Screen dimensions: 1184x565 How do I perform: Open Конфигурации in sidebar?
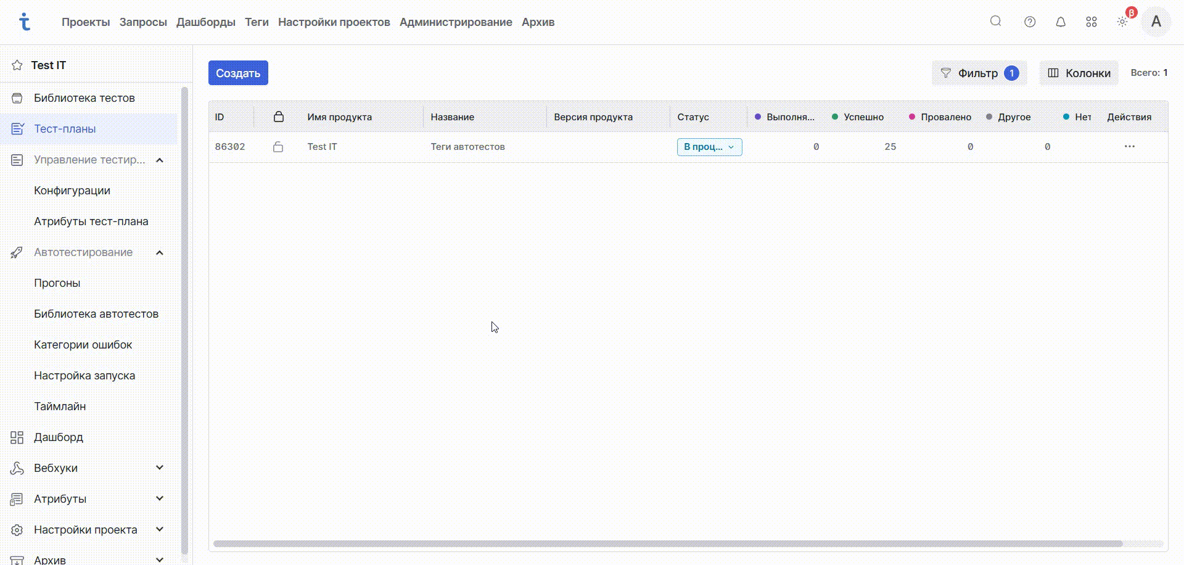(72, 191)
